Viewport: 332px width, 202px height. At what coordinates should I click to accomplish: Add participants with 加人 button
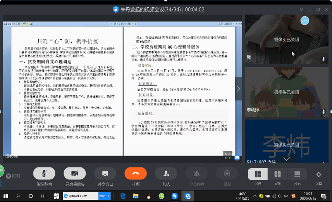[166, 173]
